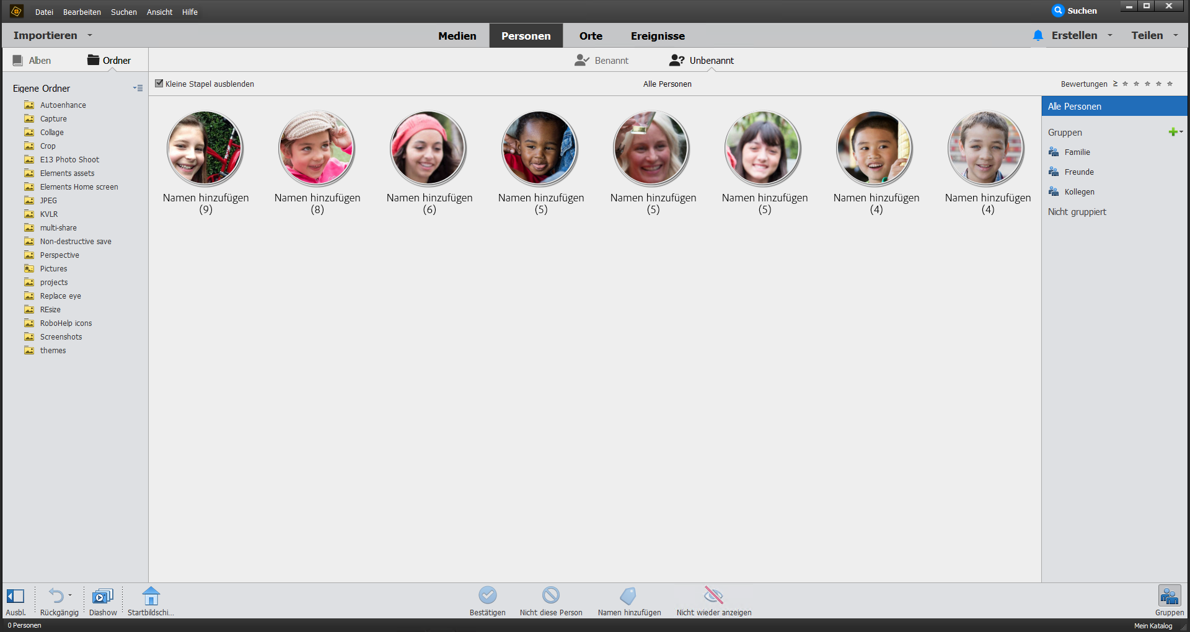Viewport: 1190px width, 632px height.
Task: Open the Rückgängig dropdown arrow
Action: (x=70, y=595)
